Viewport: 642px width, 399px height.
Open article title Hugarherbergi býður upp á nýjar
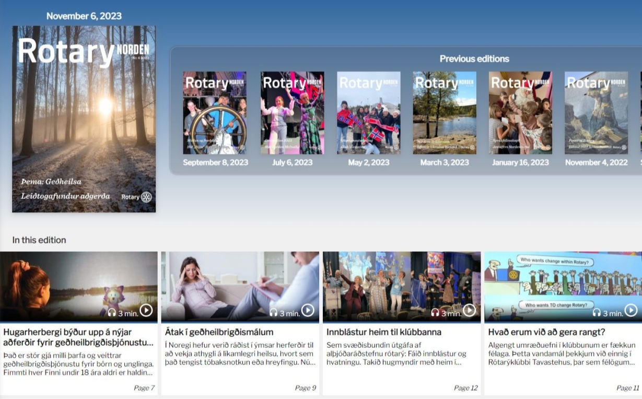(x=78, y=337)
